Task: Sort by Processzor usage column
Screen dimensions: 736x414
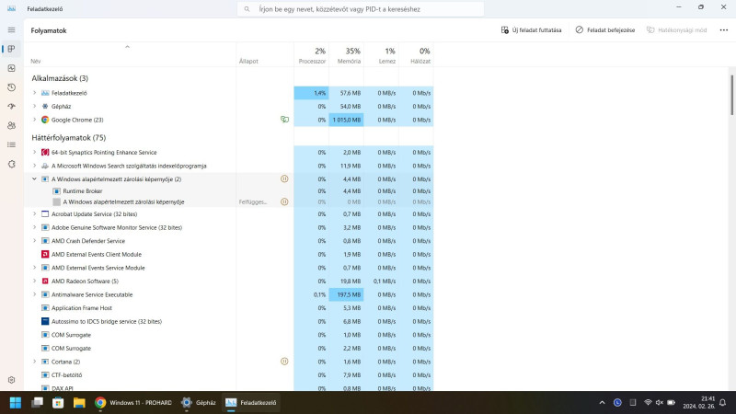Action: (x=312, y=55)
